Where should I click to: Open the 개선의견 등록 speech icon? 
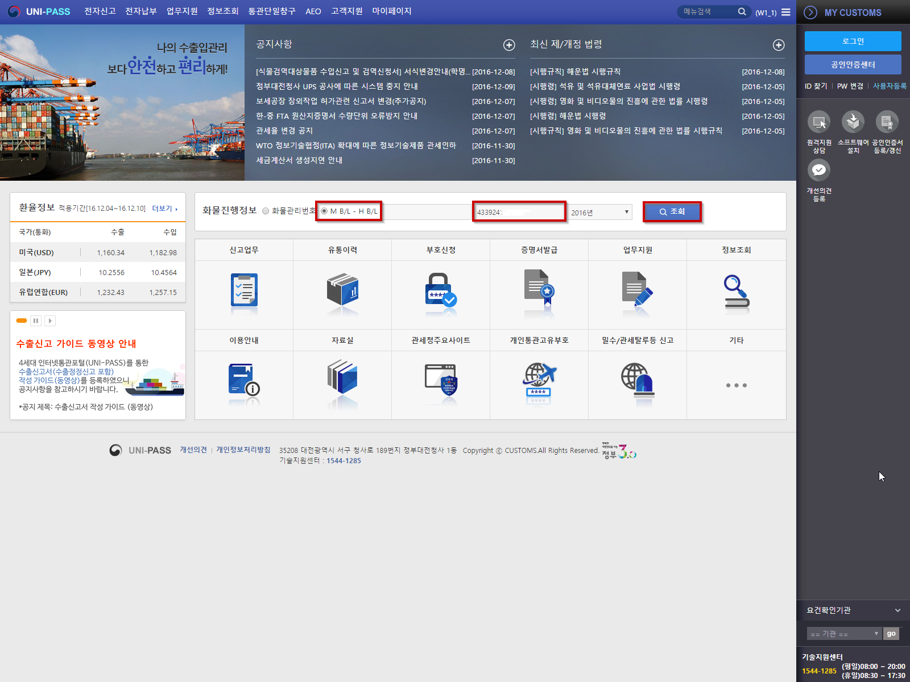point(819,170)
